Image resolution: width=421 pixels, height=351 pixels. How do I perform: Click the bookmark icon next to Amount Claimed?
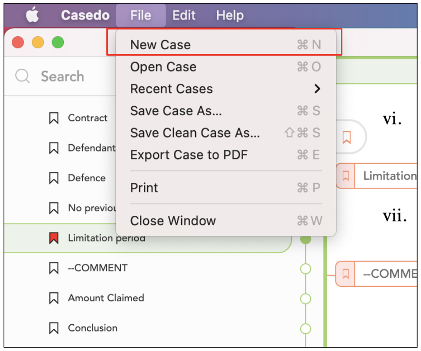click(54, 298)
